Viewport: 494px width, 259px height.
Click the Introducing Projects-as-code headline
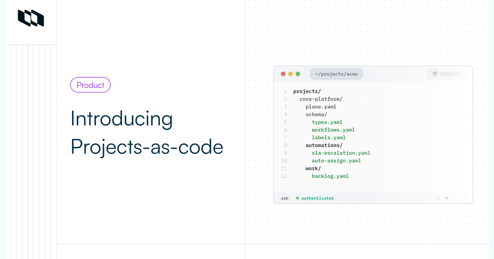147,132
